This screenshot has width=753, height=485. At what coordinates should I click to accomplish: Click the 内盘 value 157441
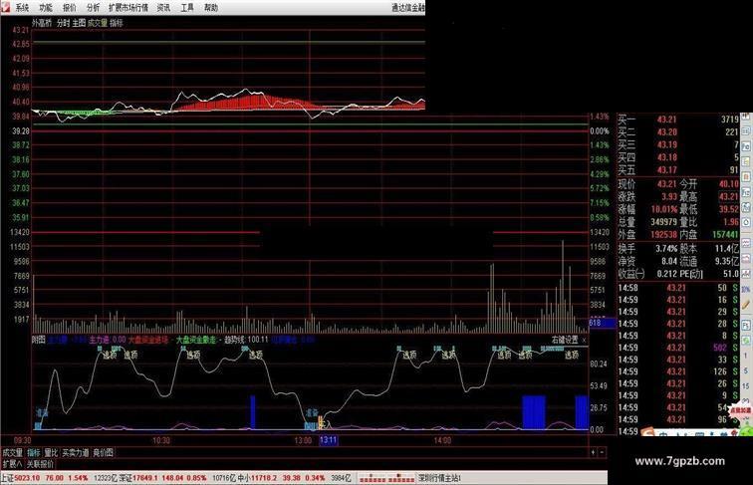coord(726,234)
